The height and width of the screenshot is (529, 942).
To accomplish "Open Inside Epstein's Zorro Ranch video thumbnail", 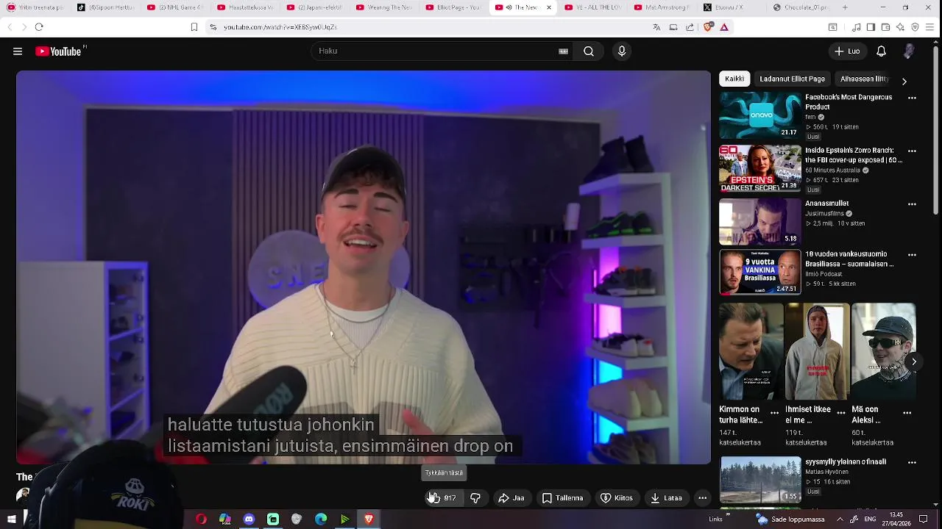I will pyautogui.click(x=760, y=168).
